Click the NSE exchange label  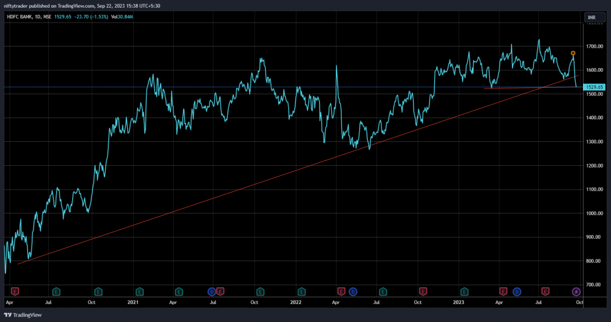(47, 17)
